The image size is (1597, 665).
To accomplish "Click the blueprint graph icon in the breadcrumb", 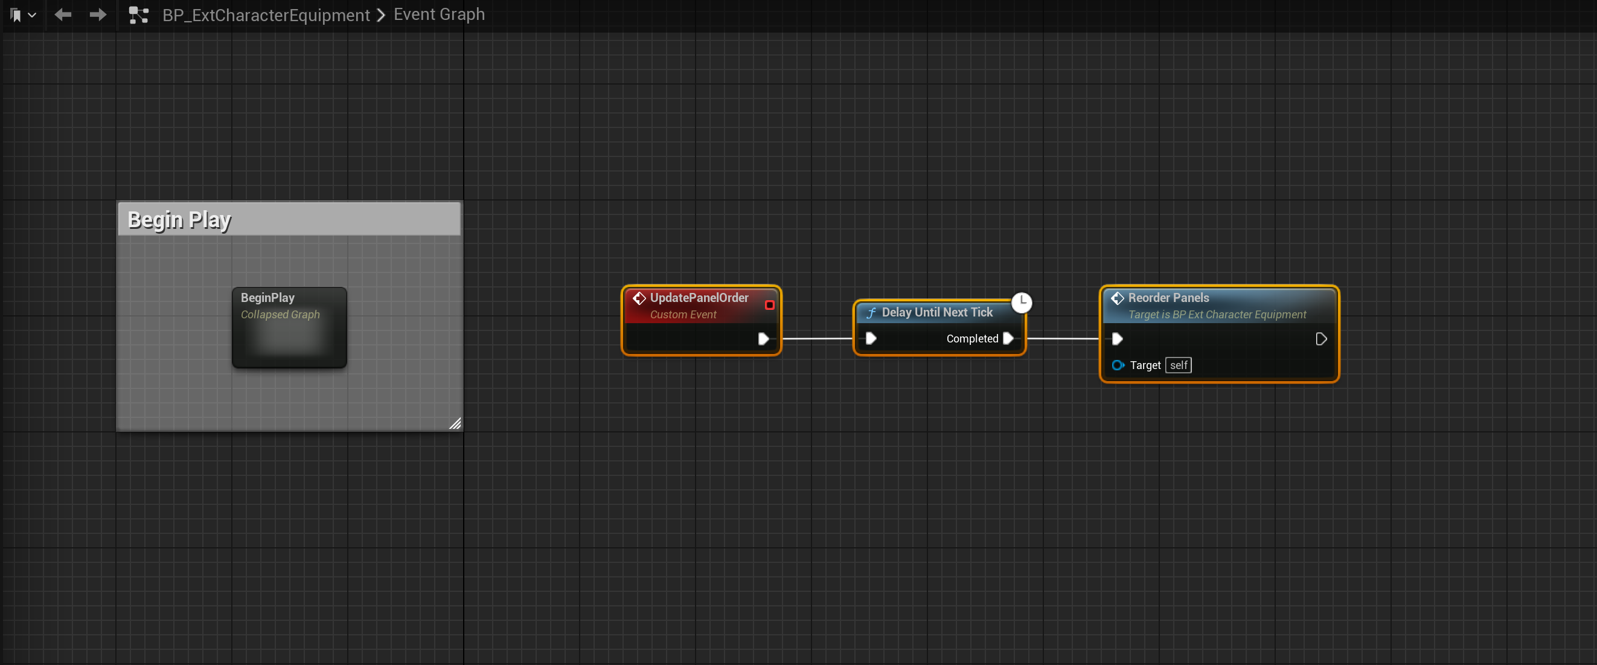I will [138, 15].
